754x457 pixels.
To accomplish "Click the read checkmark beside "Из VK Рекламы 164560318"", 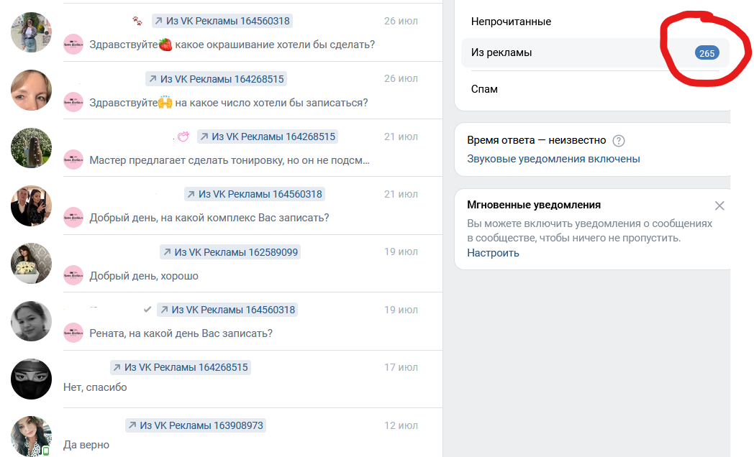I will point(148,310).
